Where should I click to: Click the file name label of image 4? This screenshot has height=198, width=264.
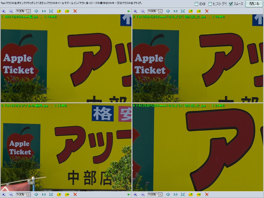(179, 106)
